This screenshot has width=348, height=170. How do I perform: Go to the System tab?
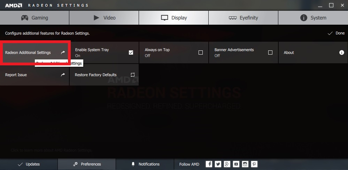313,18
